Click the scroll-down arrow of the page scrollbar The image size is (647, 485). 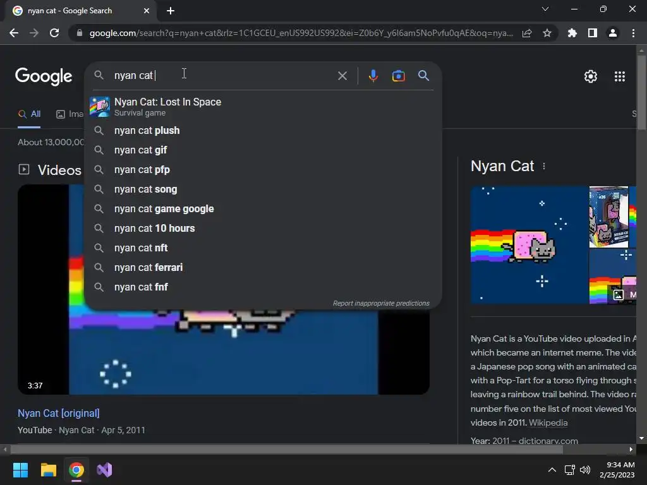(641, 438)
